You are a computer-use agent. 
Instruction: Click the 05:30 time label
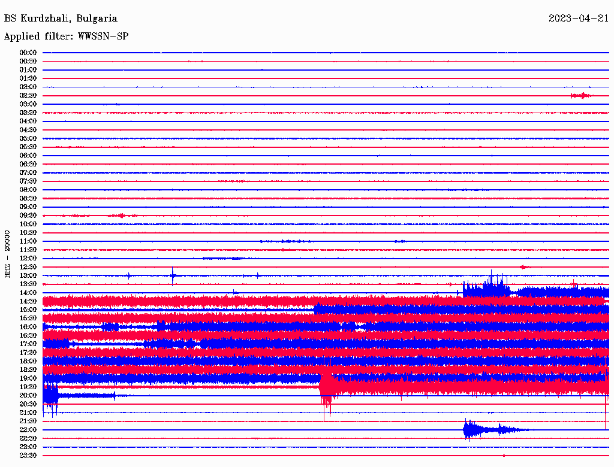pos(28,147)
